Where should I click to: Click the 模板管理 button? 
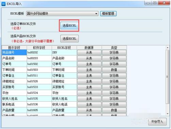pyautogui.click(x=108, y=14)
